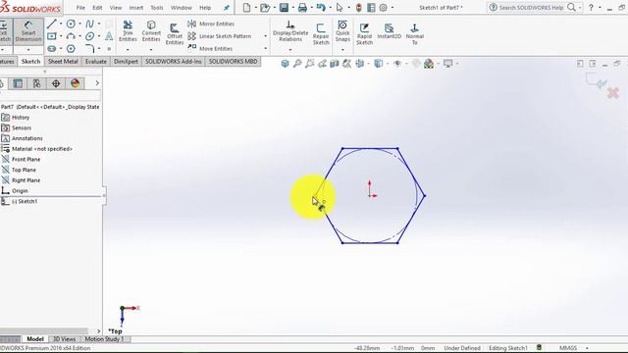Click the Select cursor tool in title bar

[340, 7]
